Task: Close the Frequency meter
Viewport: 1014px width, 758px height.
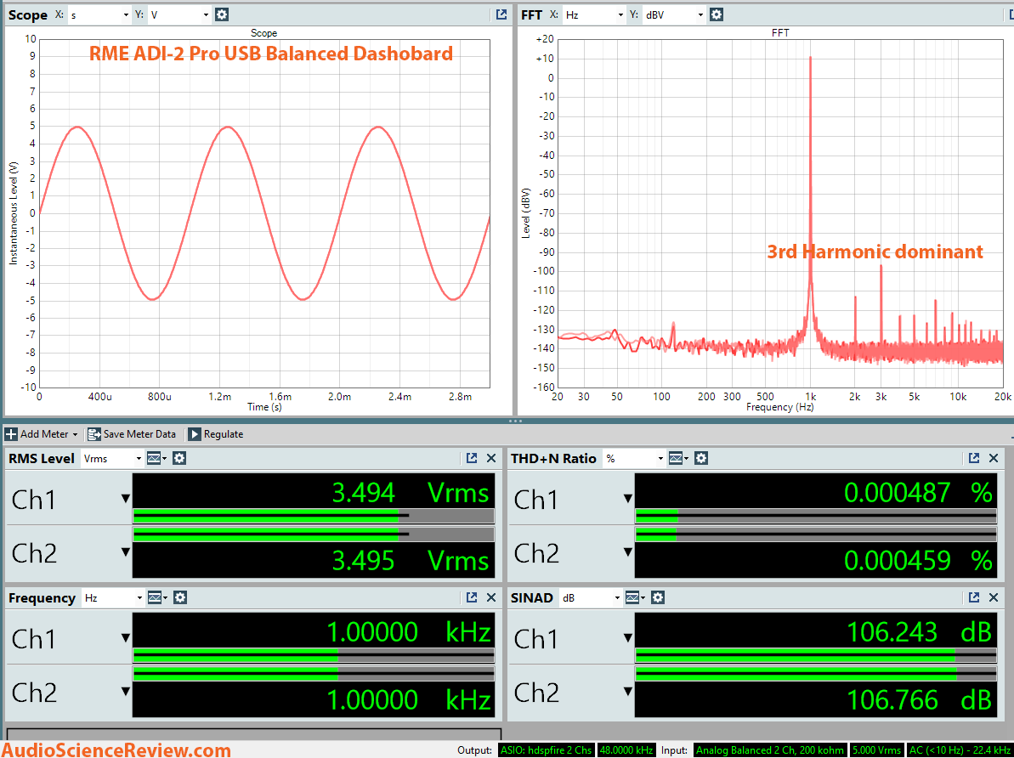Action: 490,597
